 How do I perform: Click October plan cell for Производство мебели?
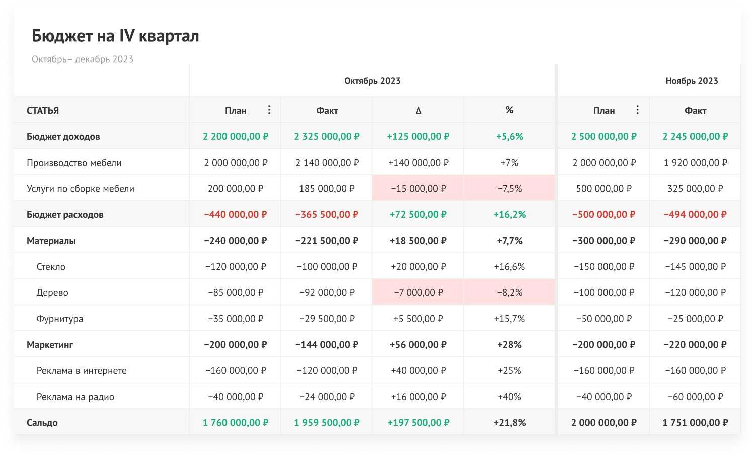[236, 163]
